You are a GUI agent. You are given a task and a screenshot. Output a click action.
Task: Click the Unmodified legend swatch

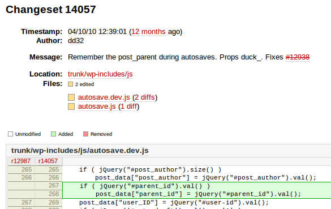point(10,134)
